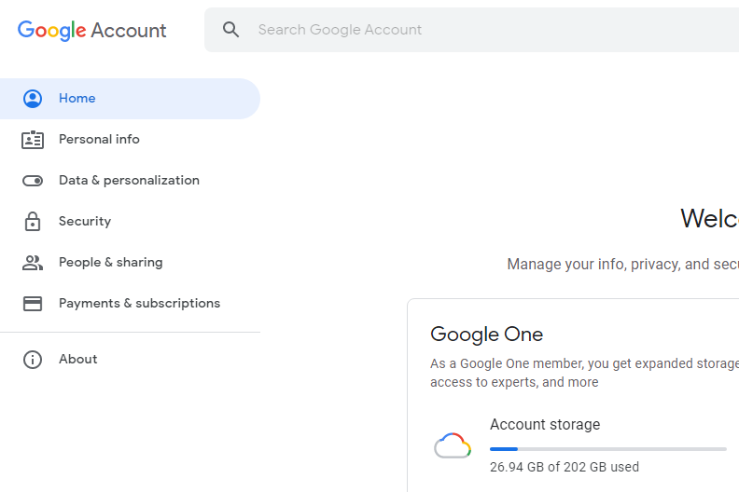
Task: Go to the Security section
Action: coord(130,221)
